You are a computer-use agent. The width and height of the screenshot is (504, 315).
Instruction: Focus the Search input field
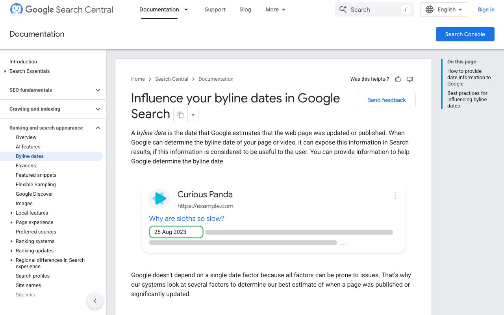[x=374, y=9]
